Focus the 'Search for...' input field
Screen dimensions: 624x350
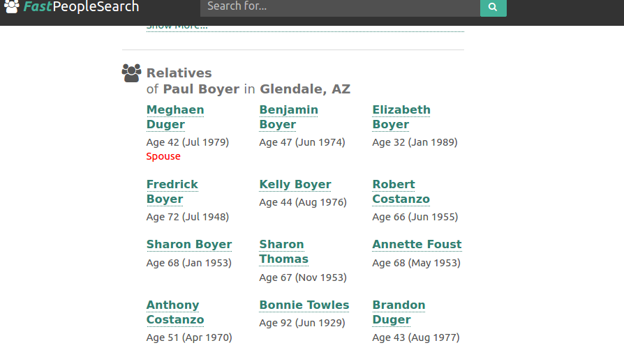click(340, 8)
